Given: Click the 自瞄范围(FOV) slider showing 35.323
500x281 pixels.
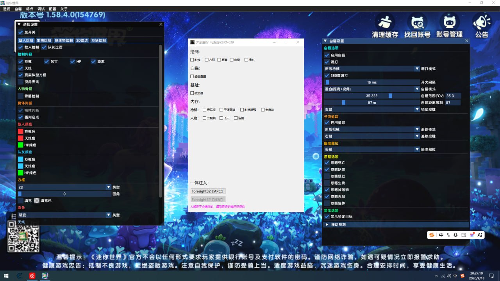Looking at the screenshot, I should [372, 96].
